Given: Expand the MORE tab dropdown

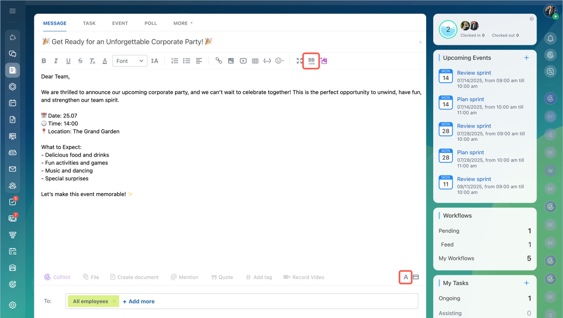Looking at the screenshot, I should (183, 23).
